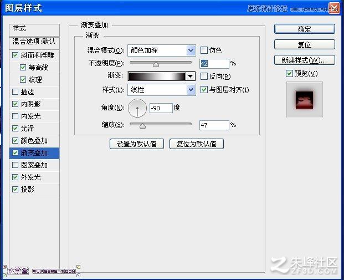Toggle the 颜色叠加 checkbox
This screenshot has height=280, width=344.
pyautogui.click(x=15, y=140)
